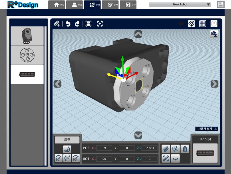The width and height of the screenshot is (231, 174).
Task: Select the round horn part thumbnail
Action: [x=27, y=55]
